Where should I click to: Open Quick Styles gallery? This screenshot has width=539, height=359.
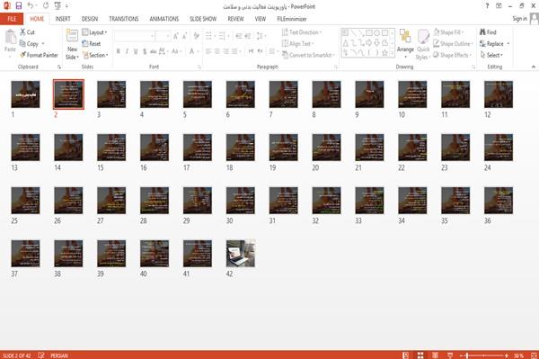(x=423, y=44)
